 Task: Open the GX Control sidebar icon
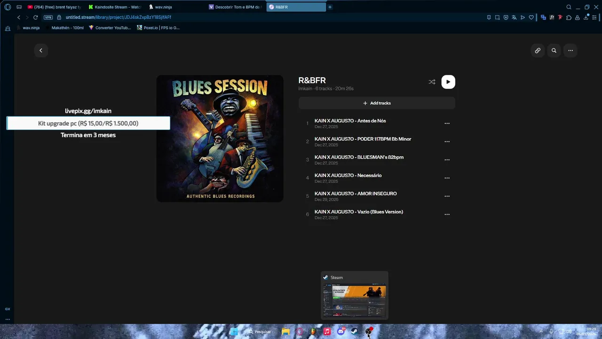[x=8, y=309]
